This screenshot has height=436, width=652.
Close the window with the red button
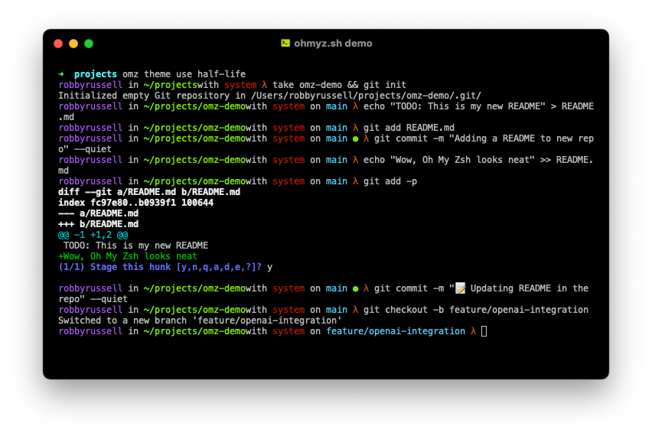tap(58, 44)
